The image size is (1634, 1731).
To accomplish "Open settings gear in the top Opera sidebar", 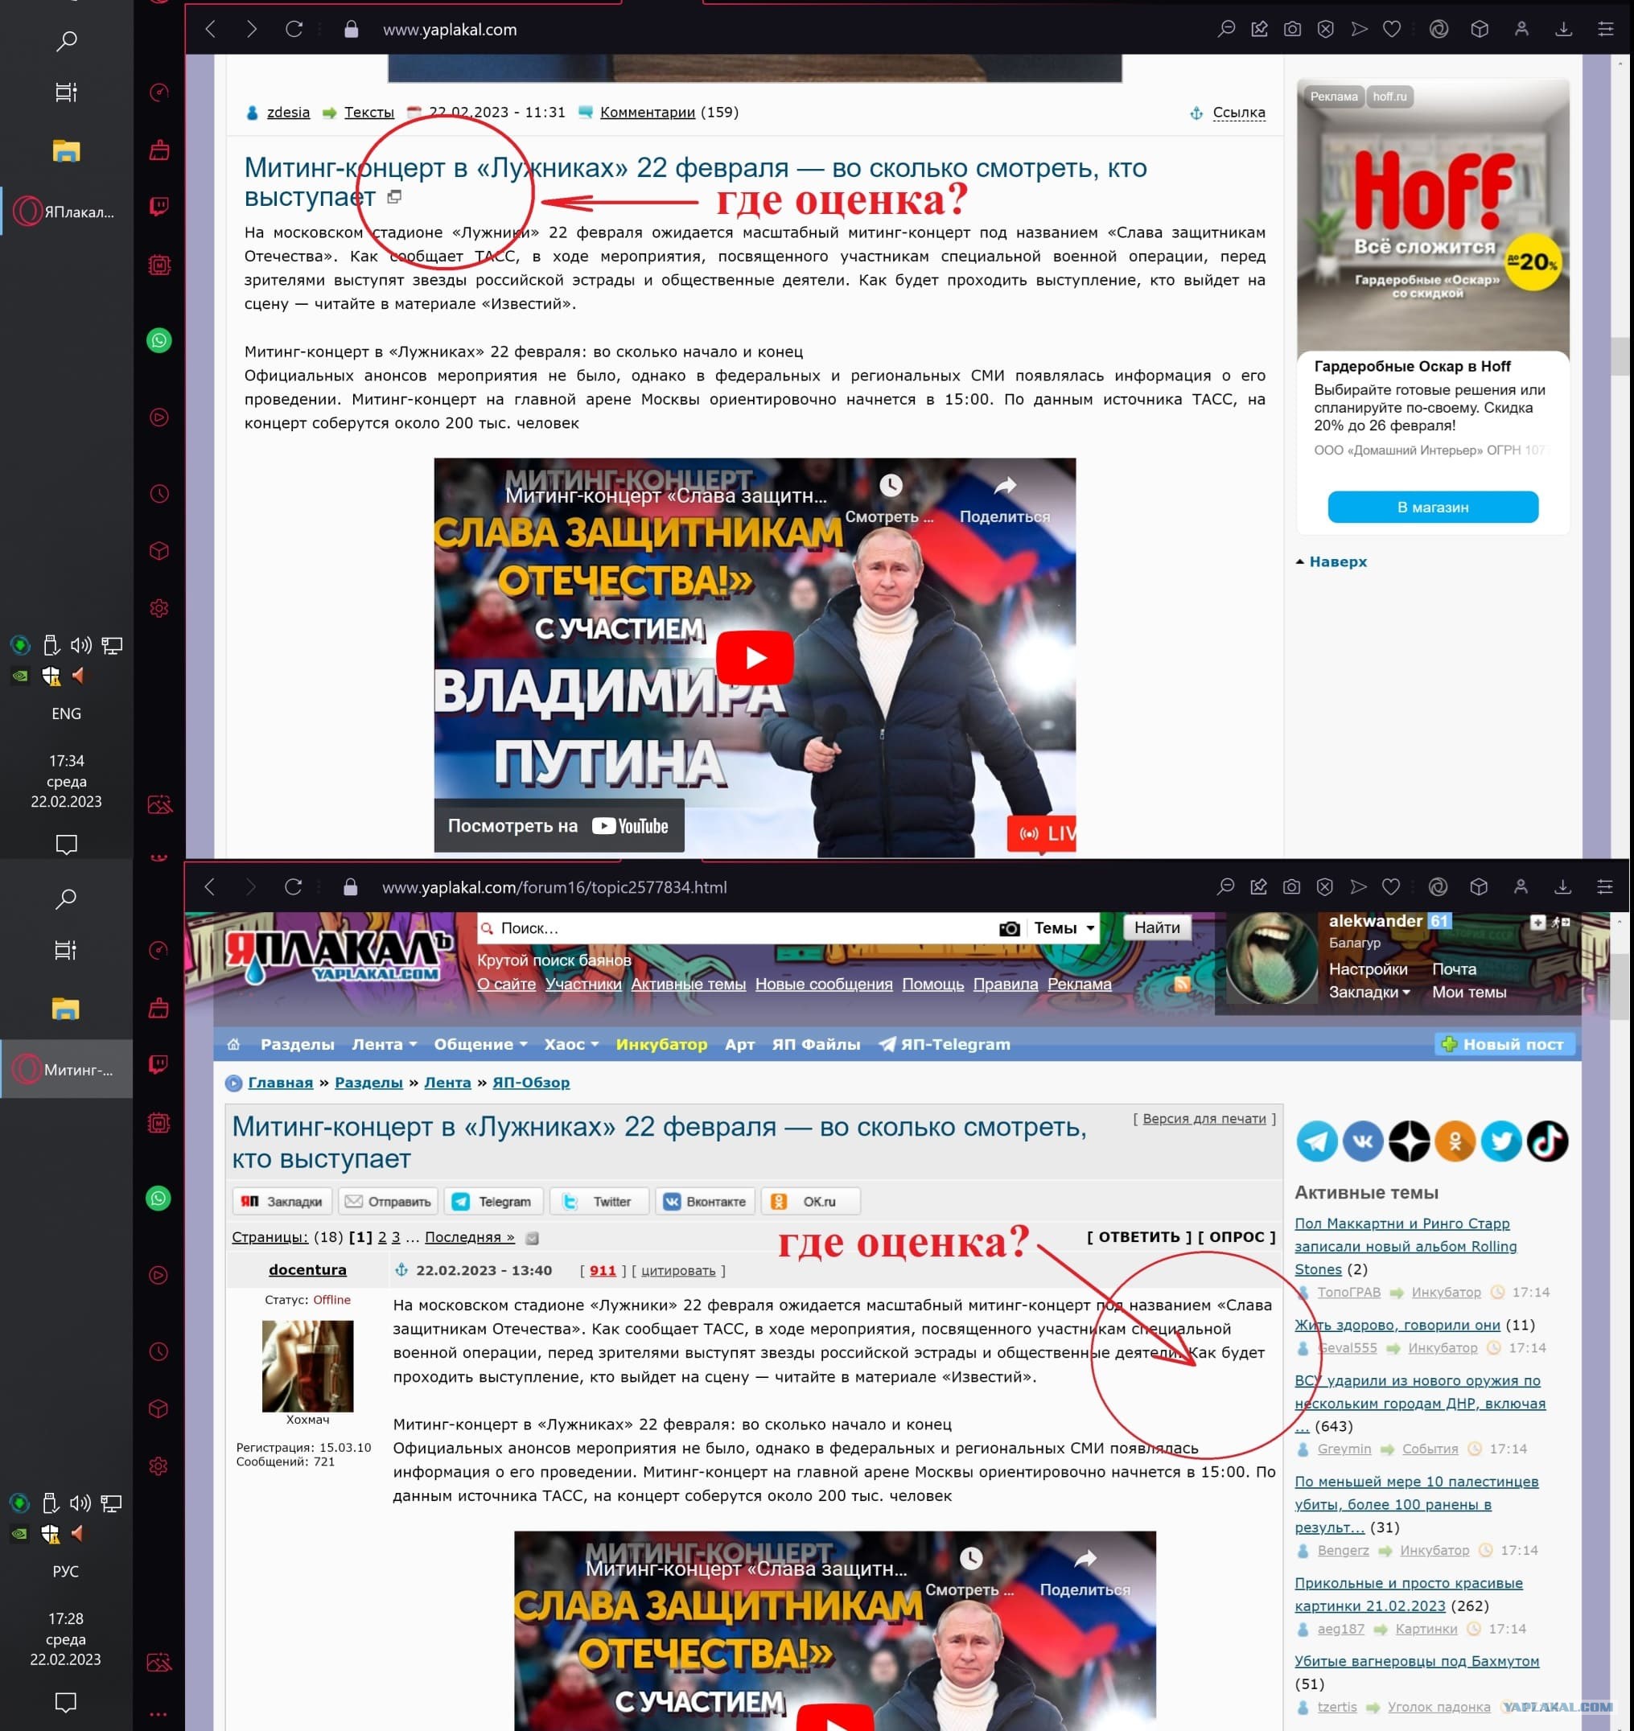I will tap(159, 608).
